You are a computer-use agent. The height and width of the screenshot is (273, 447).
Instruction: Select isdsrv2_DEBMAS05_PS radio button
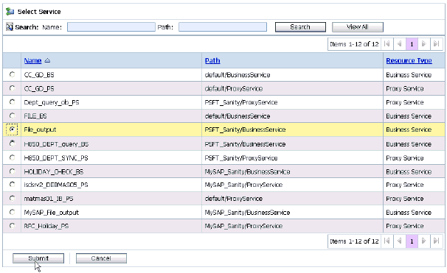click(x=12, y=185)
